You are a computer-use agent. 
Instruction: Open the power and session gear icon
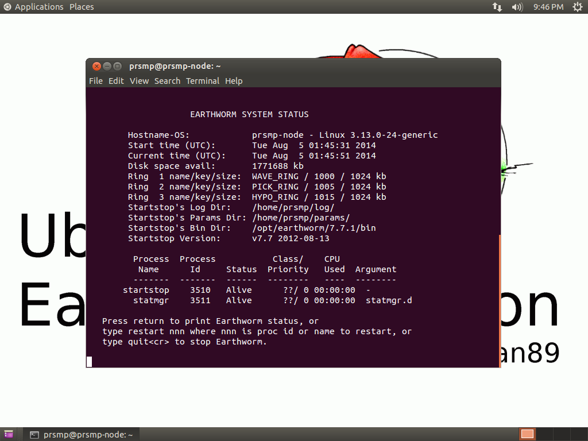[577, 7]
